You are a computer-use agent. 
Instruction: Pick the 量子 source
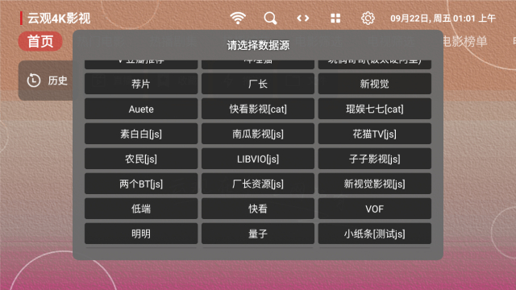(258, 234)
